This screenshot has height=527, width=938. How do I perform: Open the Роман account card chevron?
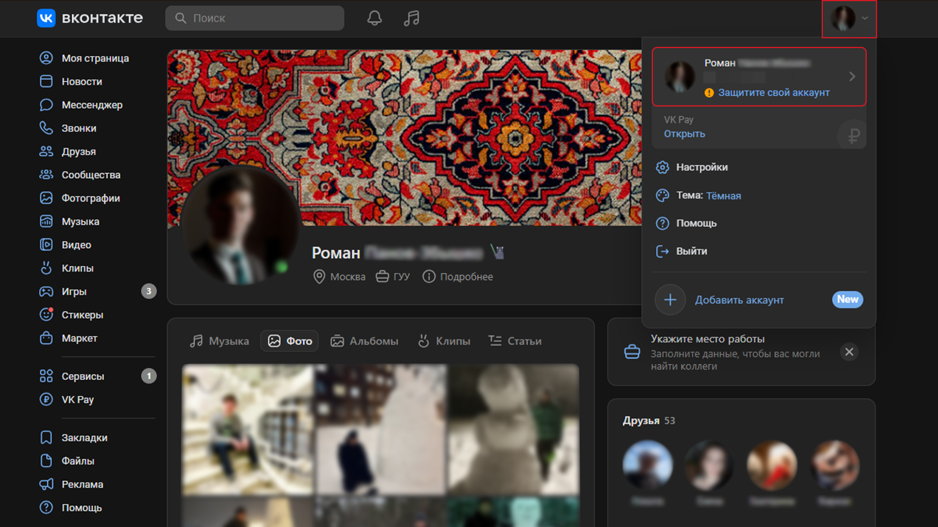click(x=852, y=77)
